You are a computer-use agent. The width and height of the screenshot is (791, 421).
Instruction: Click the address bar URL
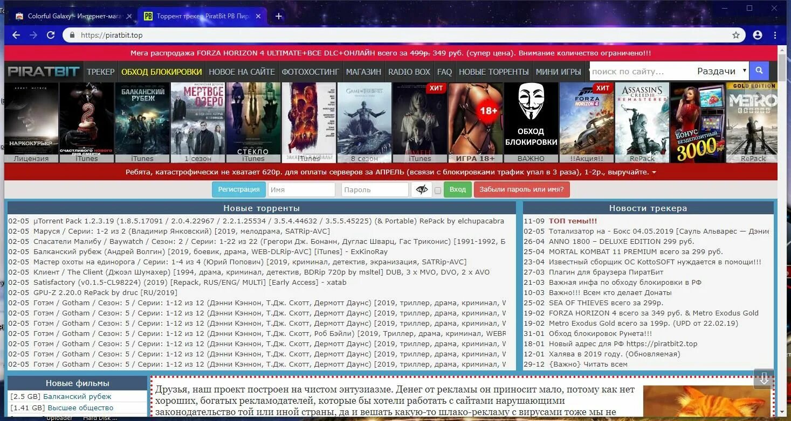click(x=112, y=35)
